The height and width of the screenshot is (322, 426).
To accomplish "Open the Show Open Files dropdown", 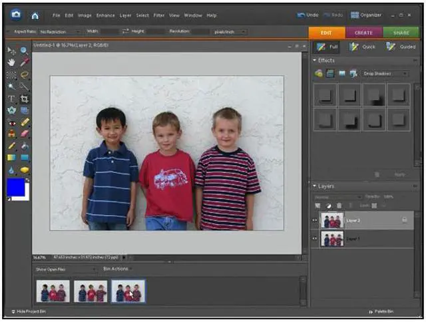I will coord(65,269).
